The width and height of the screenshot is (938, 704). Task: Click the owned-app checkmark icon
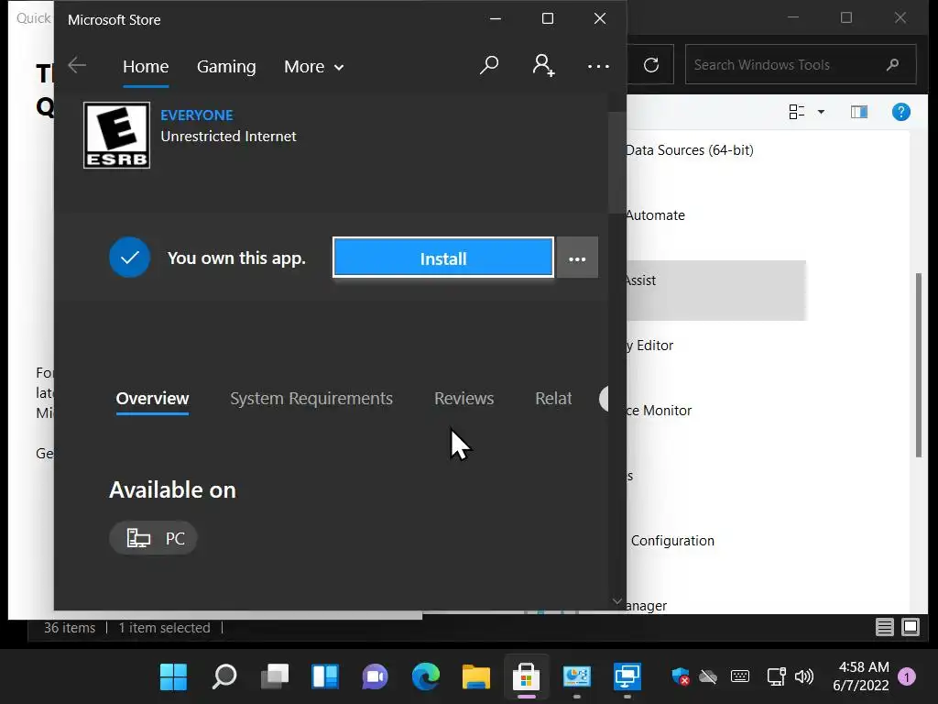(x=129, y=258)
